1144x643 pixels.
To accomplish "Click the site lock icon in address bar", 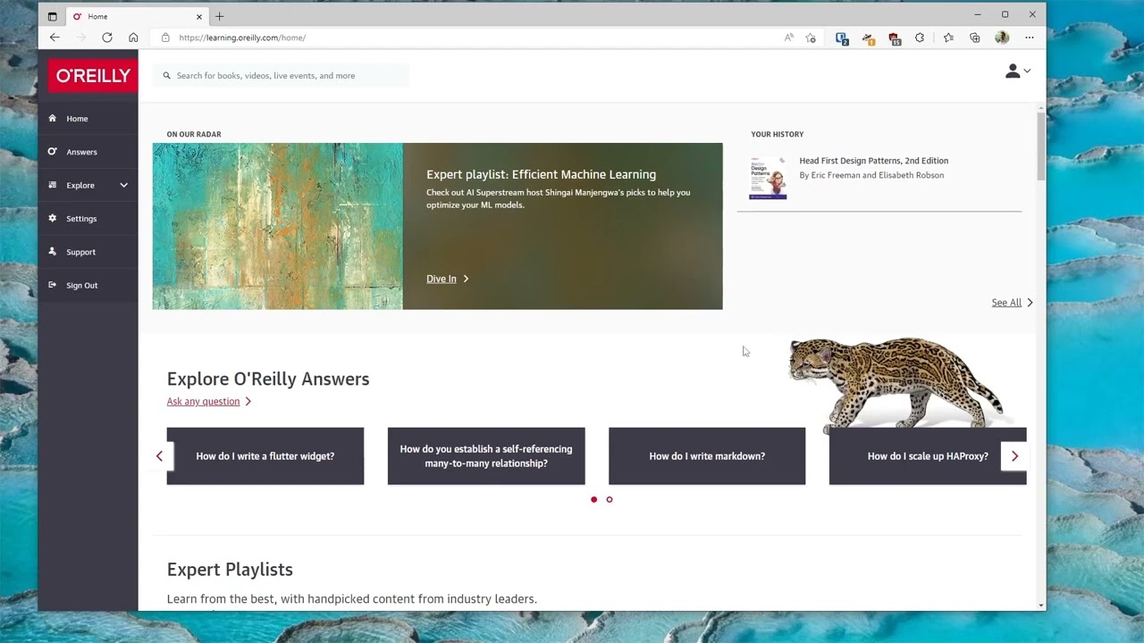I will (165, 38).
